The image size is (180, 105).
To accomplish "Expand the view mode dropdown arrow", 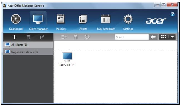I will [172, 37].
